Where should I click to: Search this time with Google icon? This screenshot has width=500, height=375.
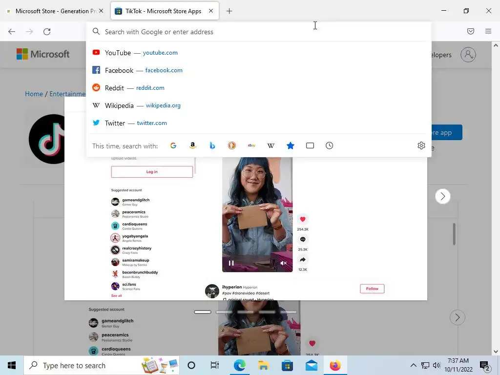point(173,146)
